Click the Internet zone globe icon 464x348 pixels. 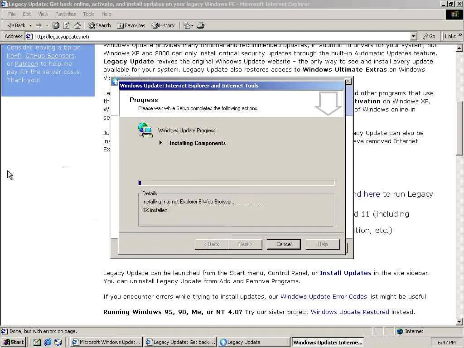click(x=400, y=331)
